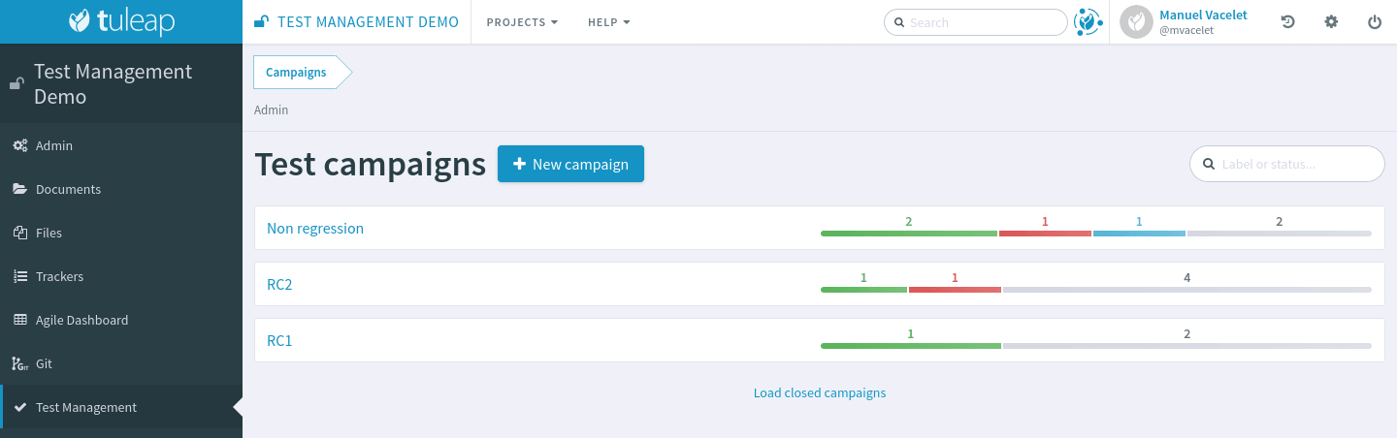Image resolution: width=1397 pixels, height=438 pixels.
Task: Open the Manuel Vacelet user profile
Action: 1203,15
